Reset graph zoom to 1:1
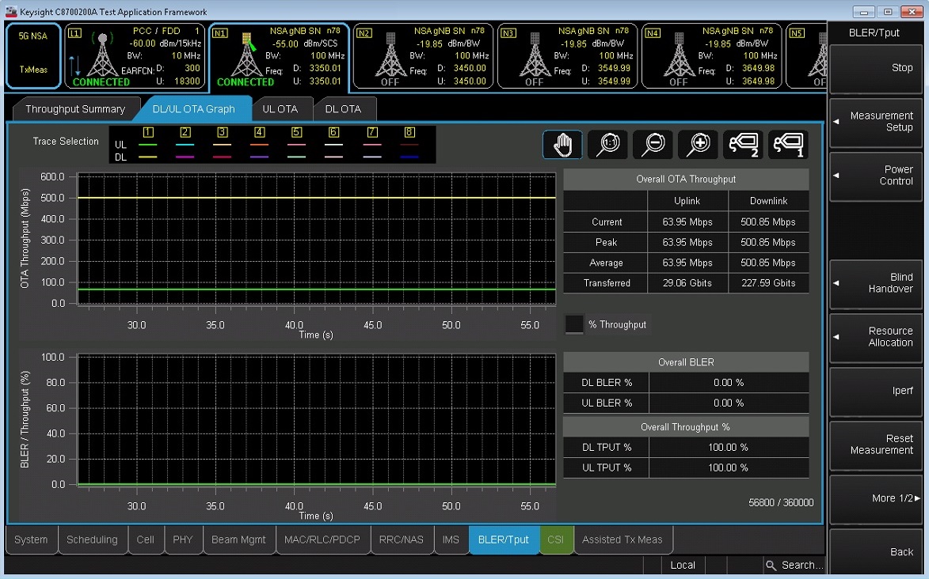Screen dimensions: 929x579 click(x=607, y=145)
